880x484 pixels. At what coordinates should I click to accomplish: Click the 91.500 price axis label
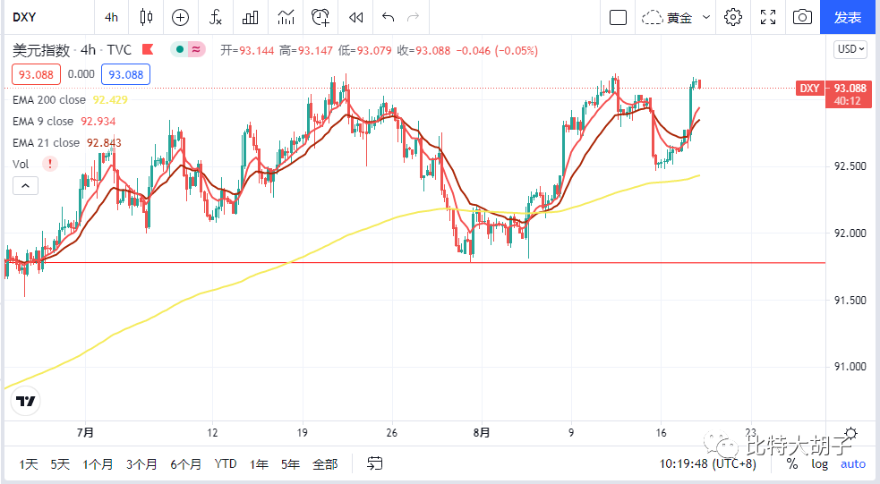(x=850, y=300)
